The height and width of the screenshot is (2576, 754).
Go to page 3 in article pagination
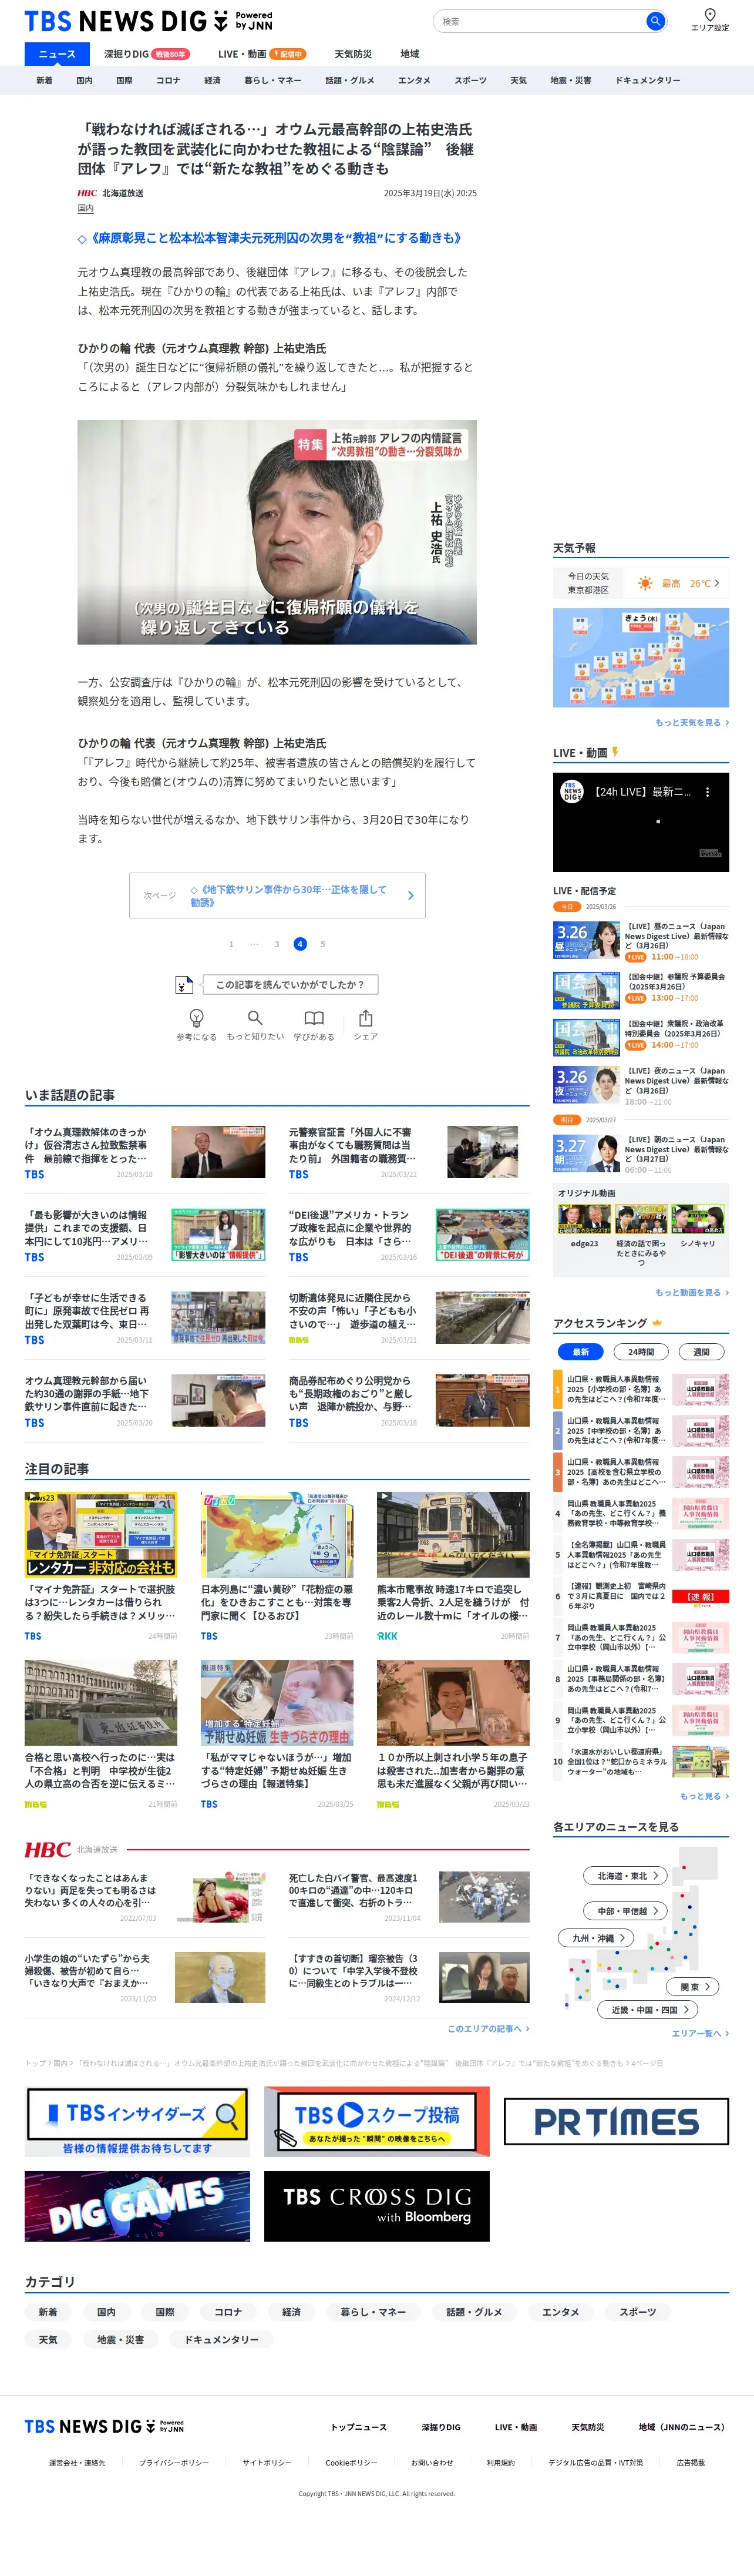point(277,944)
